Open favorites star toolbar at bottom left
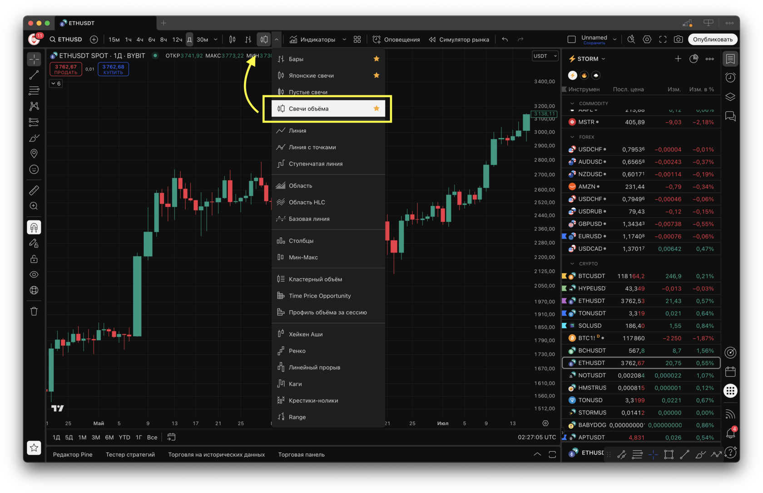Screen dimensions: 763x493 [34, 448]
